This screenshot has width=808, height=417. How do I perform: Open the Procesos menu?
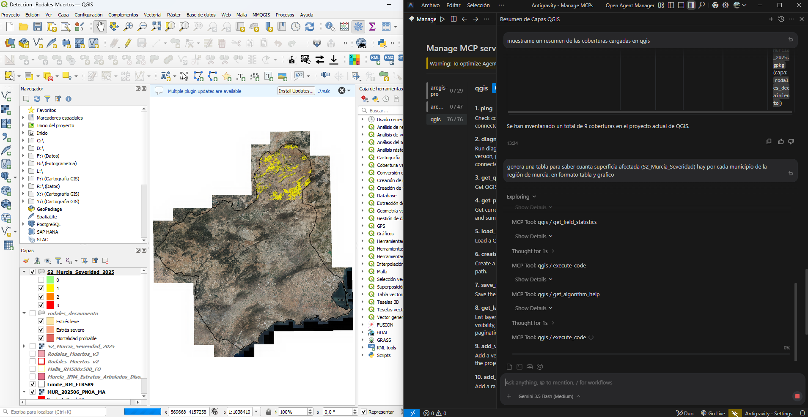pyautogui.click(x=285, y=15)
